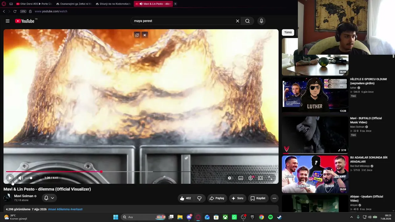Select the Tümü filter chip
Image resolution: width=395 pixels, height=222 pixels.
click(x=288, y=32)
